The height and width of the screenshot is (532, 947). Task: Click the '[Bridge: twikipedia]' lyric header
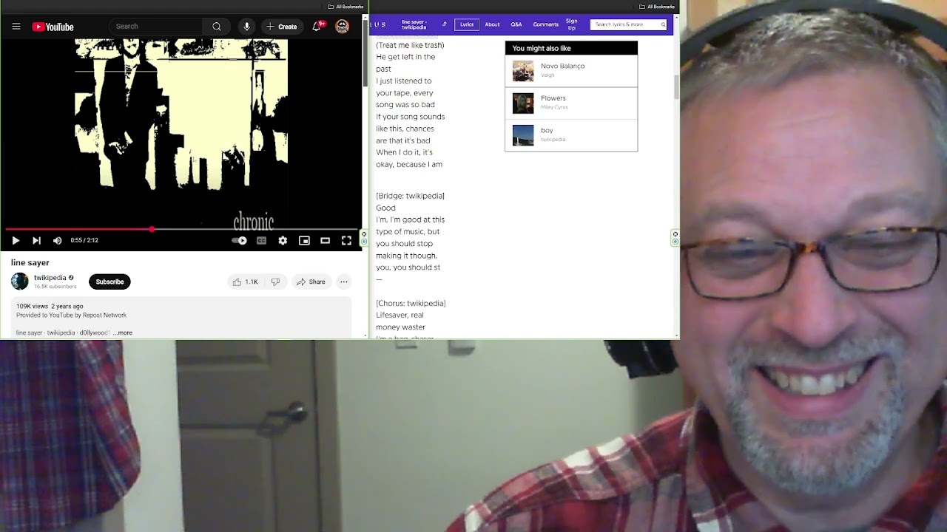coord(410,196)
